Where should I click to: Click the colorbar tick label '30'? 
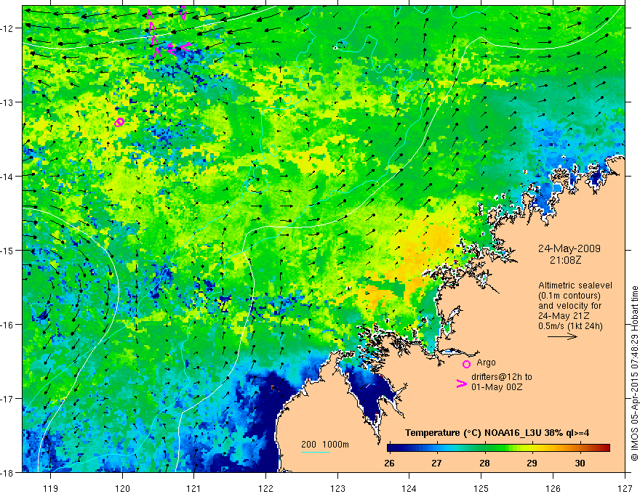[x=580, y=463]
